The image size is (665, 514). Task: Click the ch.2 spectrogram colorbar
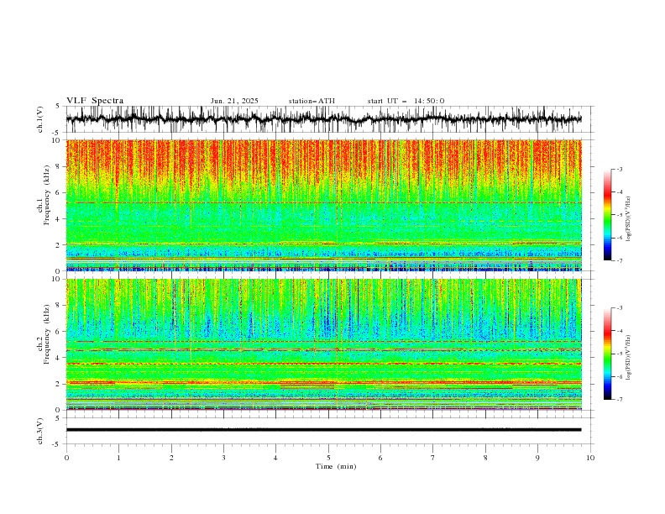point(607,354)
